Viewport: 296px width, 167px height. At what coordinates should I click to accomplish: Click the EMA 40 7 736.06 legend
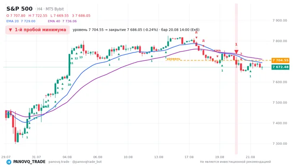[x=62, y=21]
